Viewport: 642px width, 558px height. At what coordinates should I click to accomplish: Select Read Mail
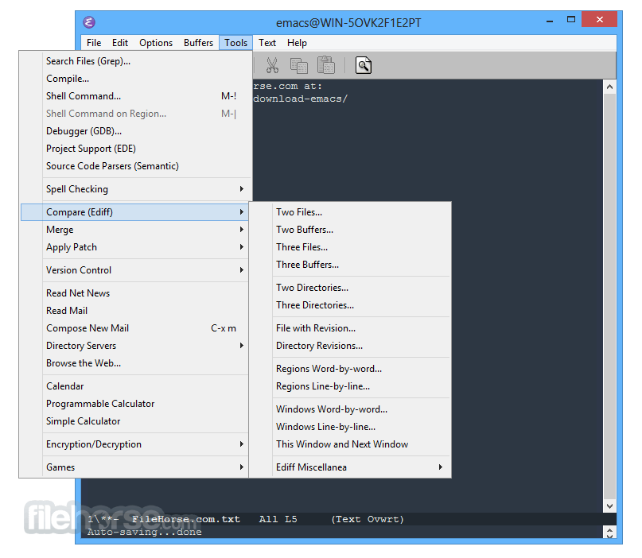135,311
